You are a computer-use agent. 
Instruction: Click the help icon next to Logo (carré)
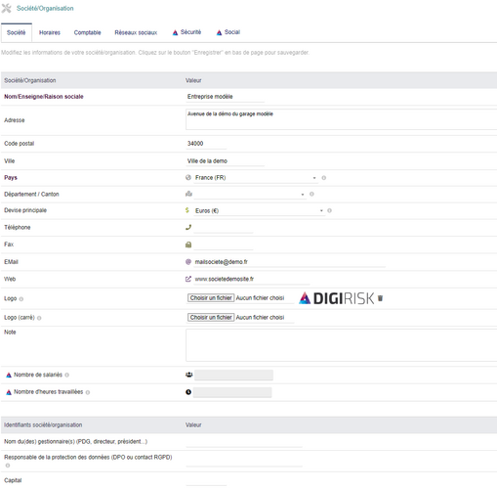click(x=39, y=318)
